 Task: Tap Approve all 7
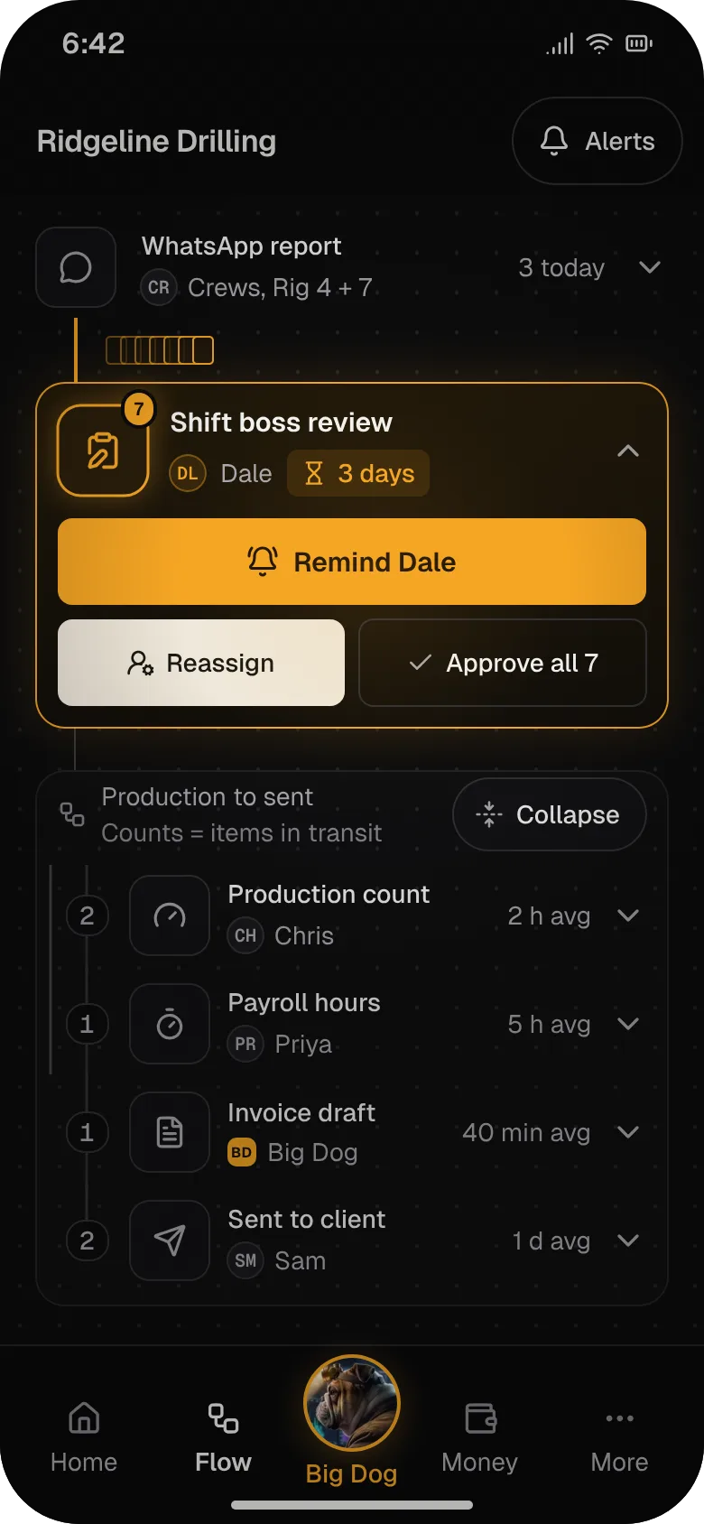pyautogui.click(x=503, y=663)
